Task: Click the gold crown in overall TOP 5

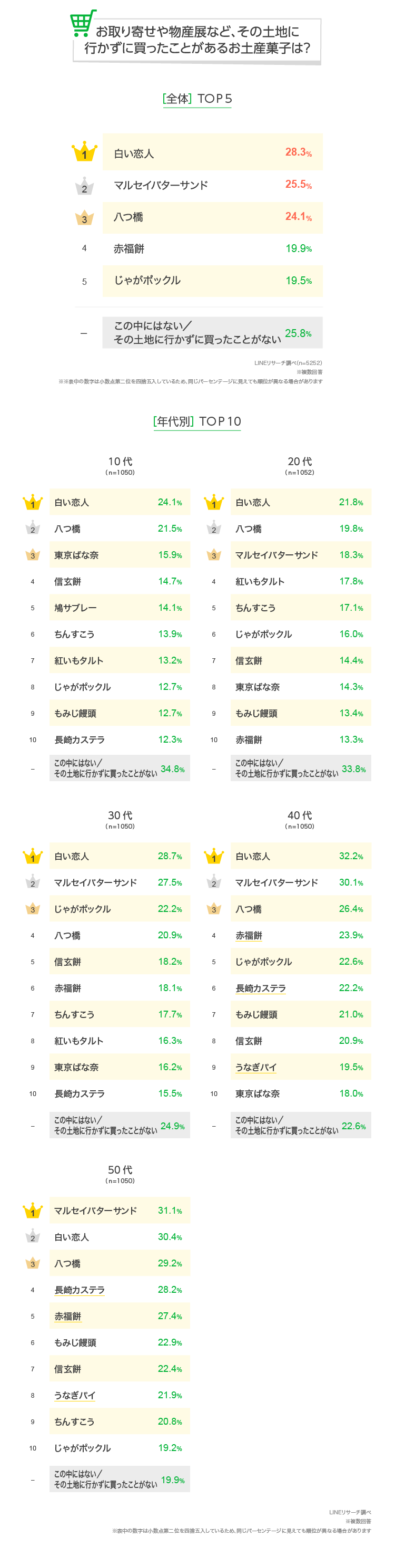Action: pos(84,152)
